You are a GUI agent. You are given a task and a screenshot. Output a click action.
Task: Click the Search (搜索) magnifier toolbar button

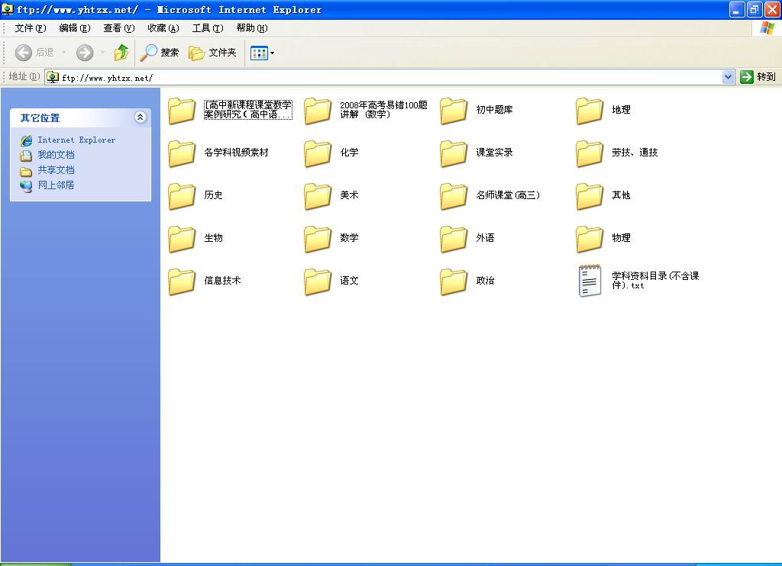point(160,53)
